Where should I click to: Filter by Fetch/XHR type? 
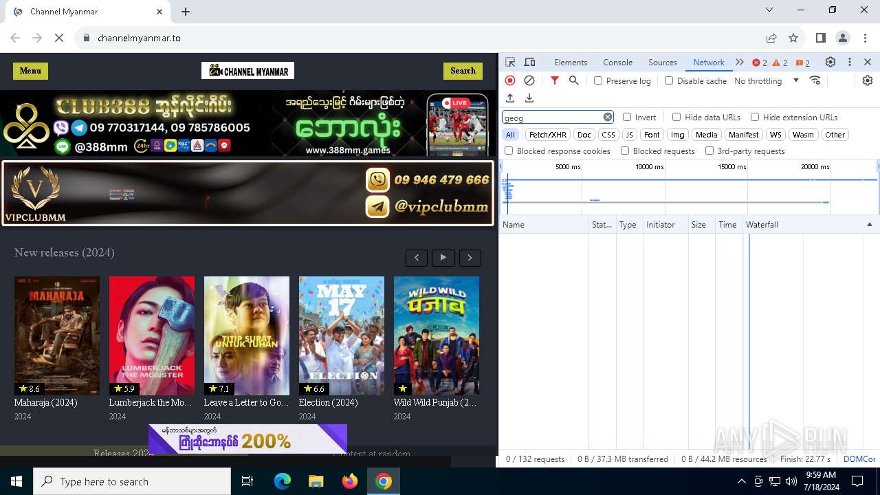(x=548, y=135)
